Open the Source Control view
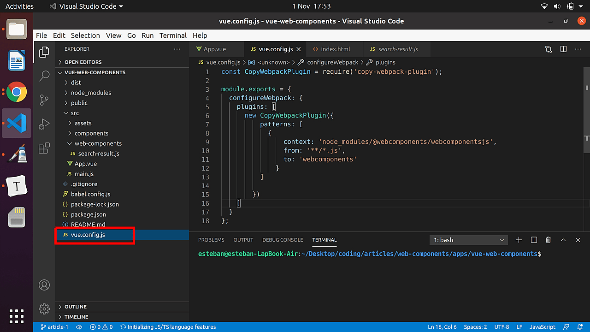This screenshot has height=332, width=590. [44, 99]
